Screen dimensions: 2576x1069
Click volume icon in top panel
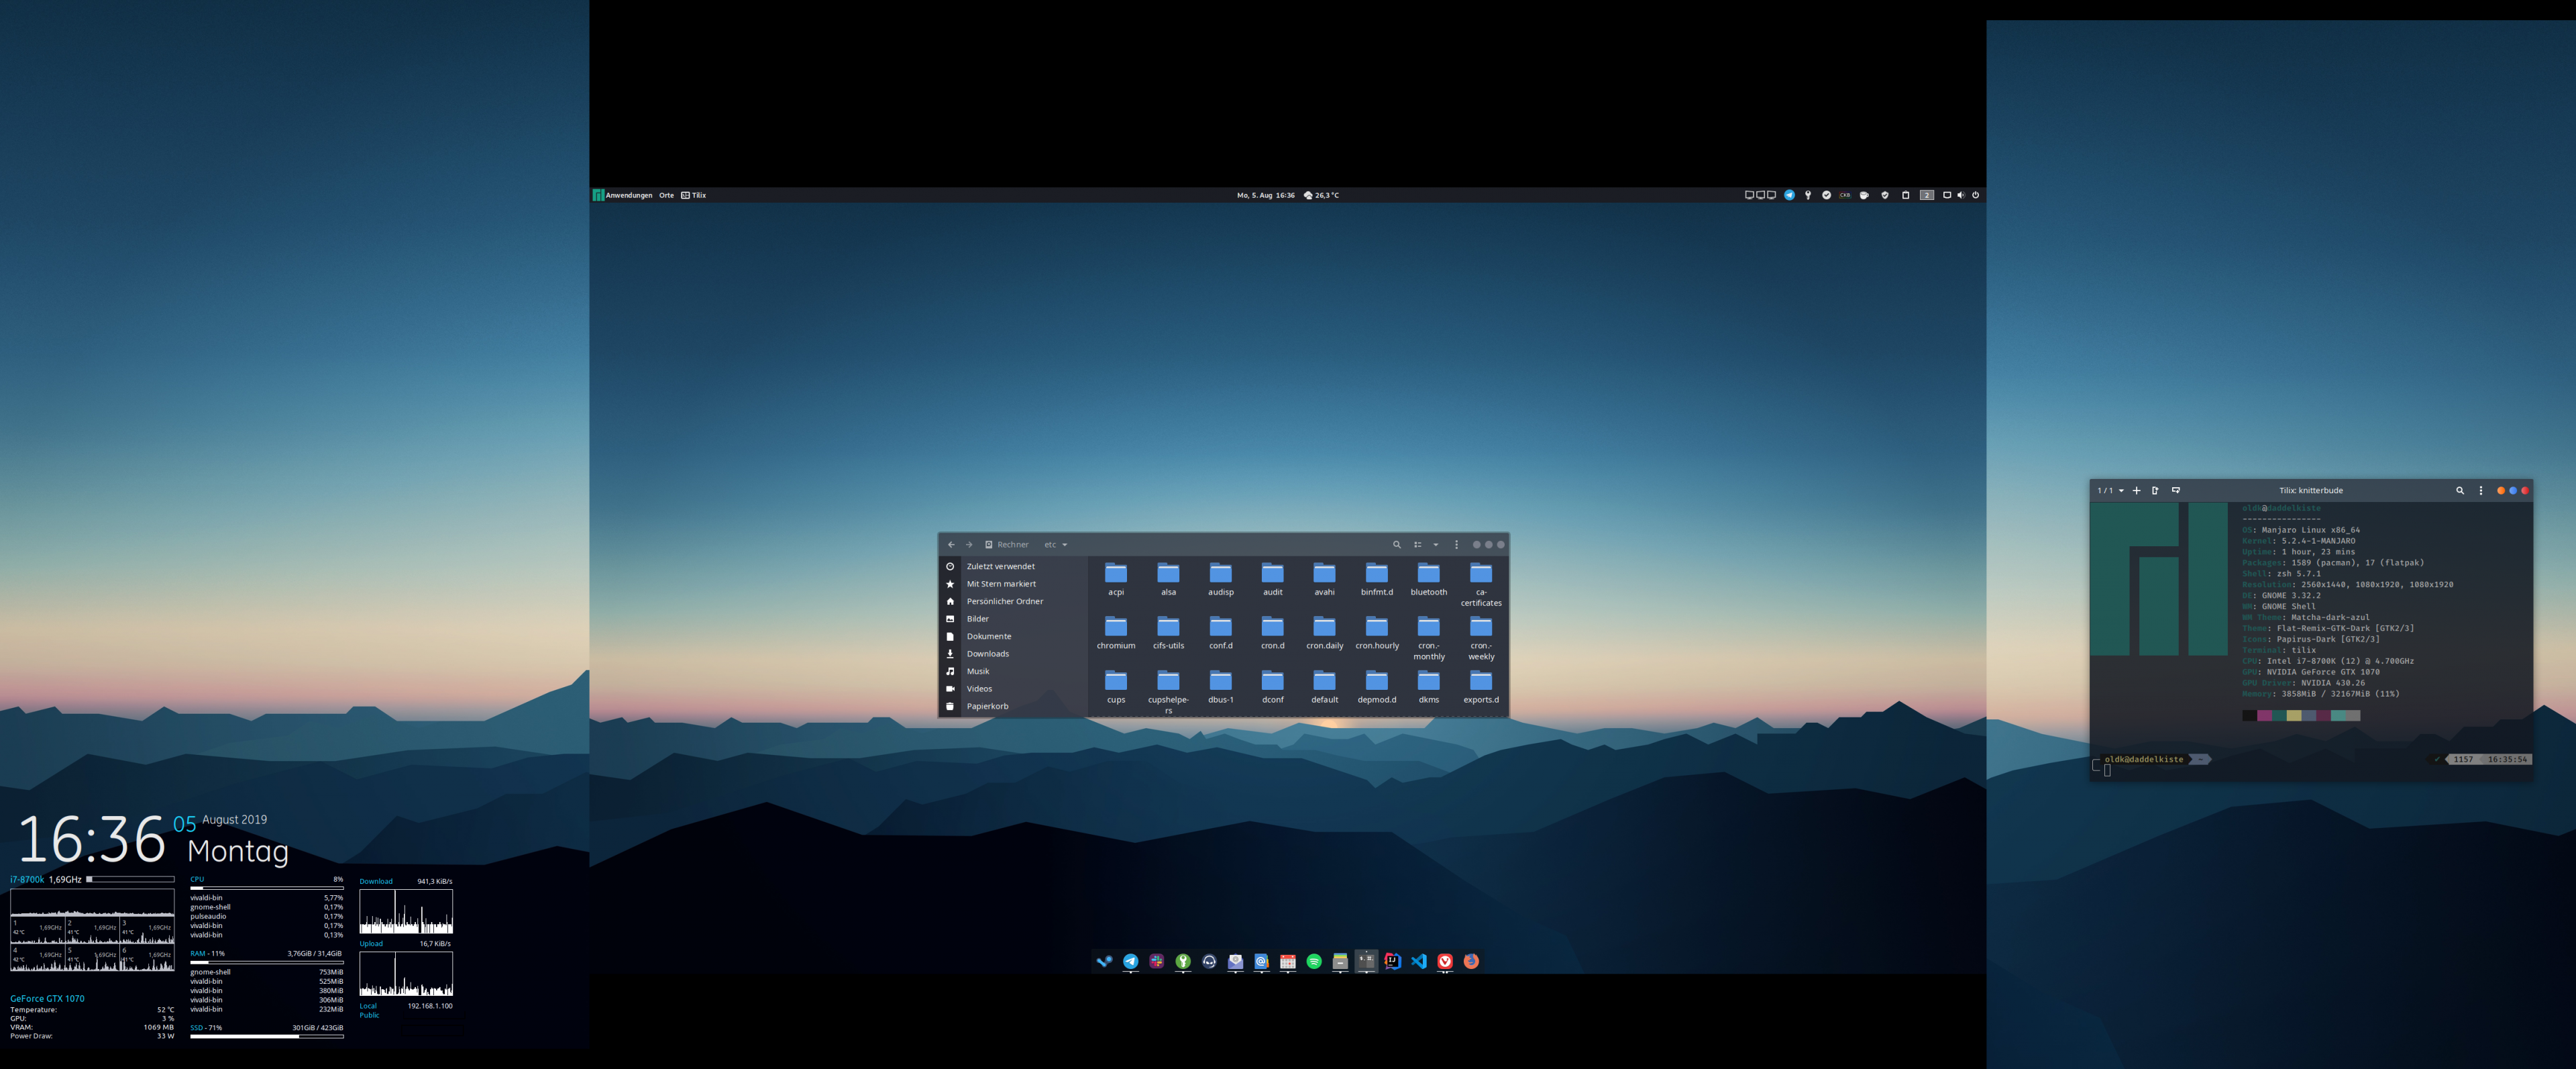[1960, 195]
